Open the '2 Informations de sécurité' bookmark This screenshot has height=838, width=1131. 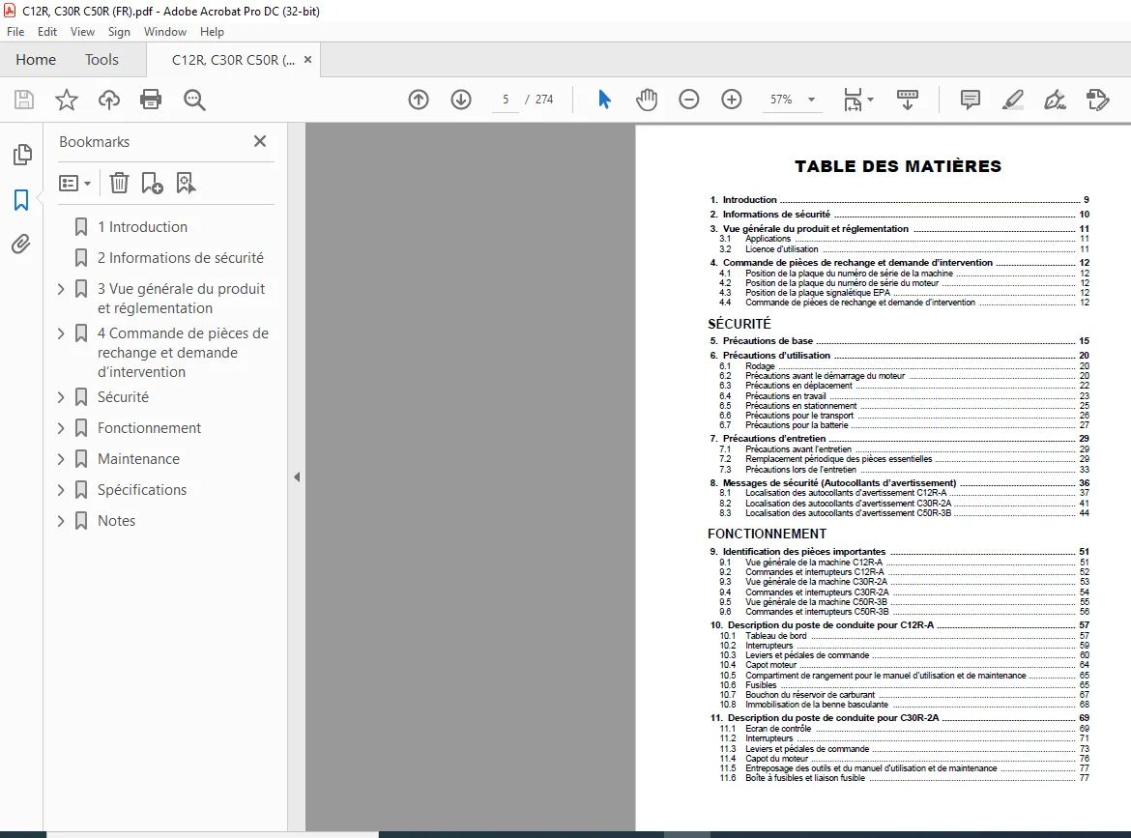(x=181, y=258)
